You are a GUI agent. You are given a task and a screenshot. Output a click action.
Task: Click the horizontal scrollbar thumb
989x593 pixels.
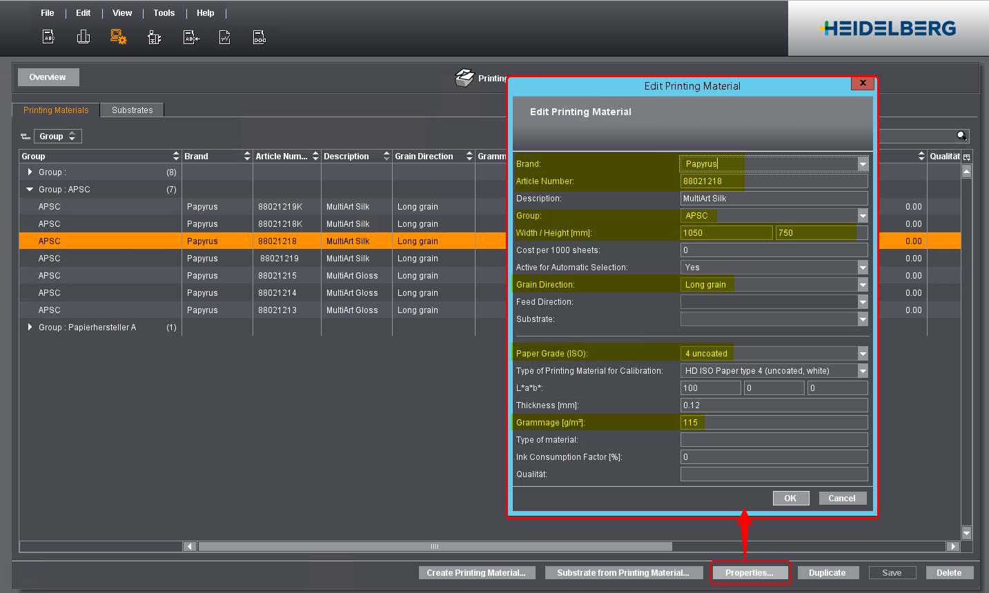[x=435, y=546]
